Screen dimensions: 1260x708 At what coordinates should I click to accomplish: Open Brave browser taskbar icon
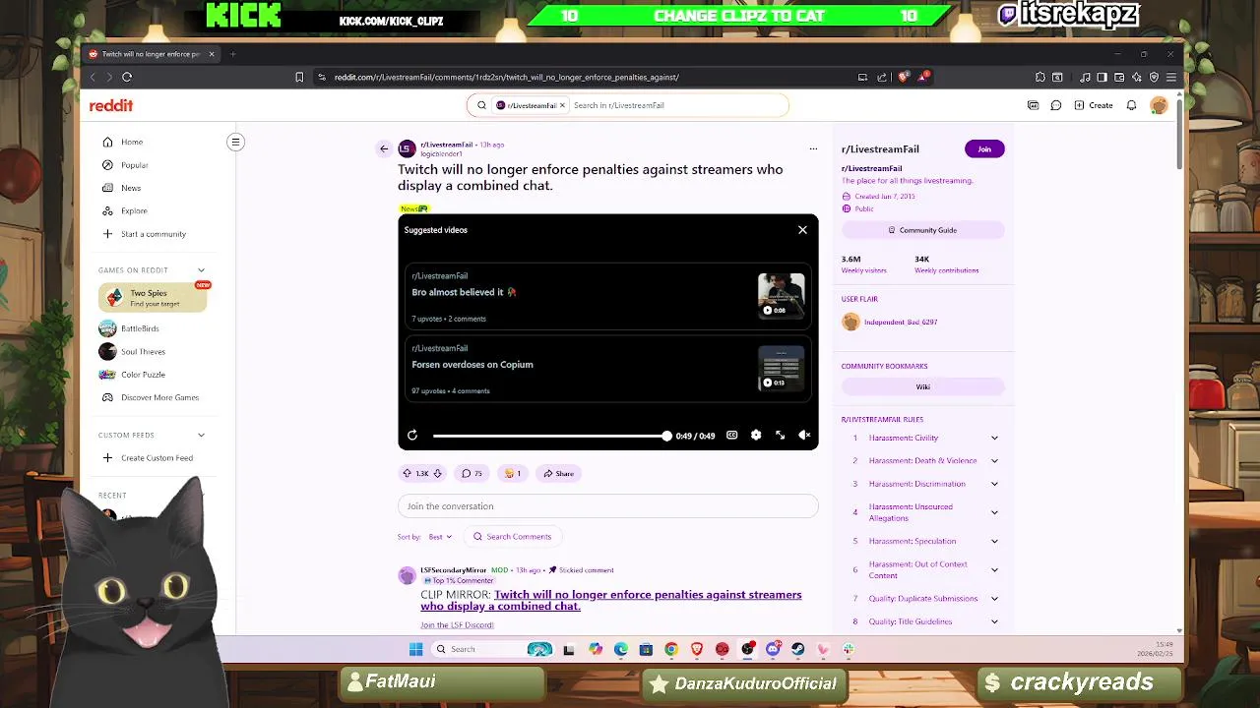tap(697, 649)
